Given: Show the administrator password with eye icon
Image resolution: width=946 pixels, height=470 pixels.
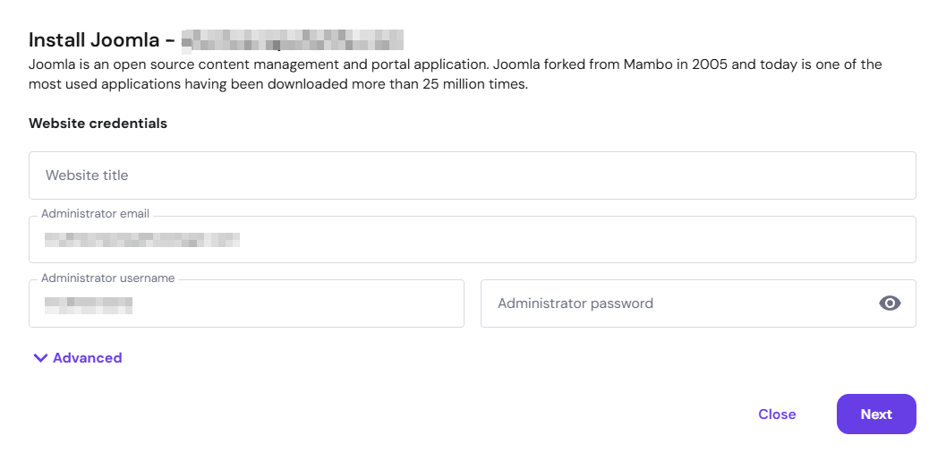Looking at the screenshot, I should coord(890,303).
